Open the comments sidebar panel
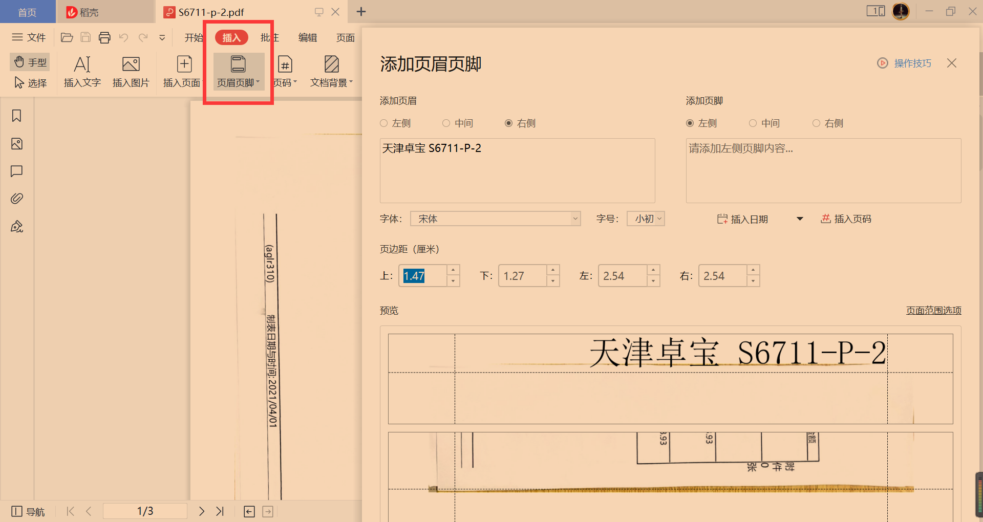The image size is (983, 522). (x=17, y=171)
